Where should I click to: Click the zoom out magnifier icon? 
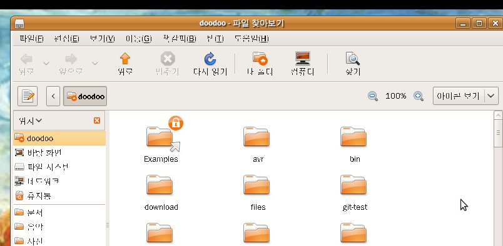point(373,96)
